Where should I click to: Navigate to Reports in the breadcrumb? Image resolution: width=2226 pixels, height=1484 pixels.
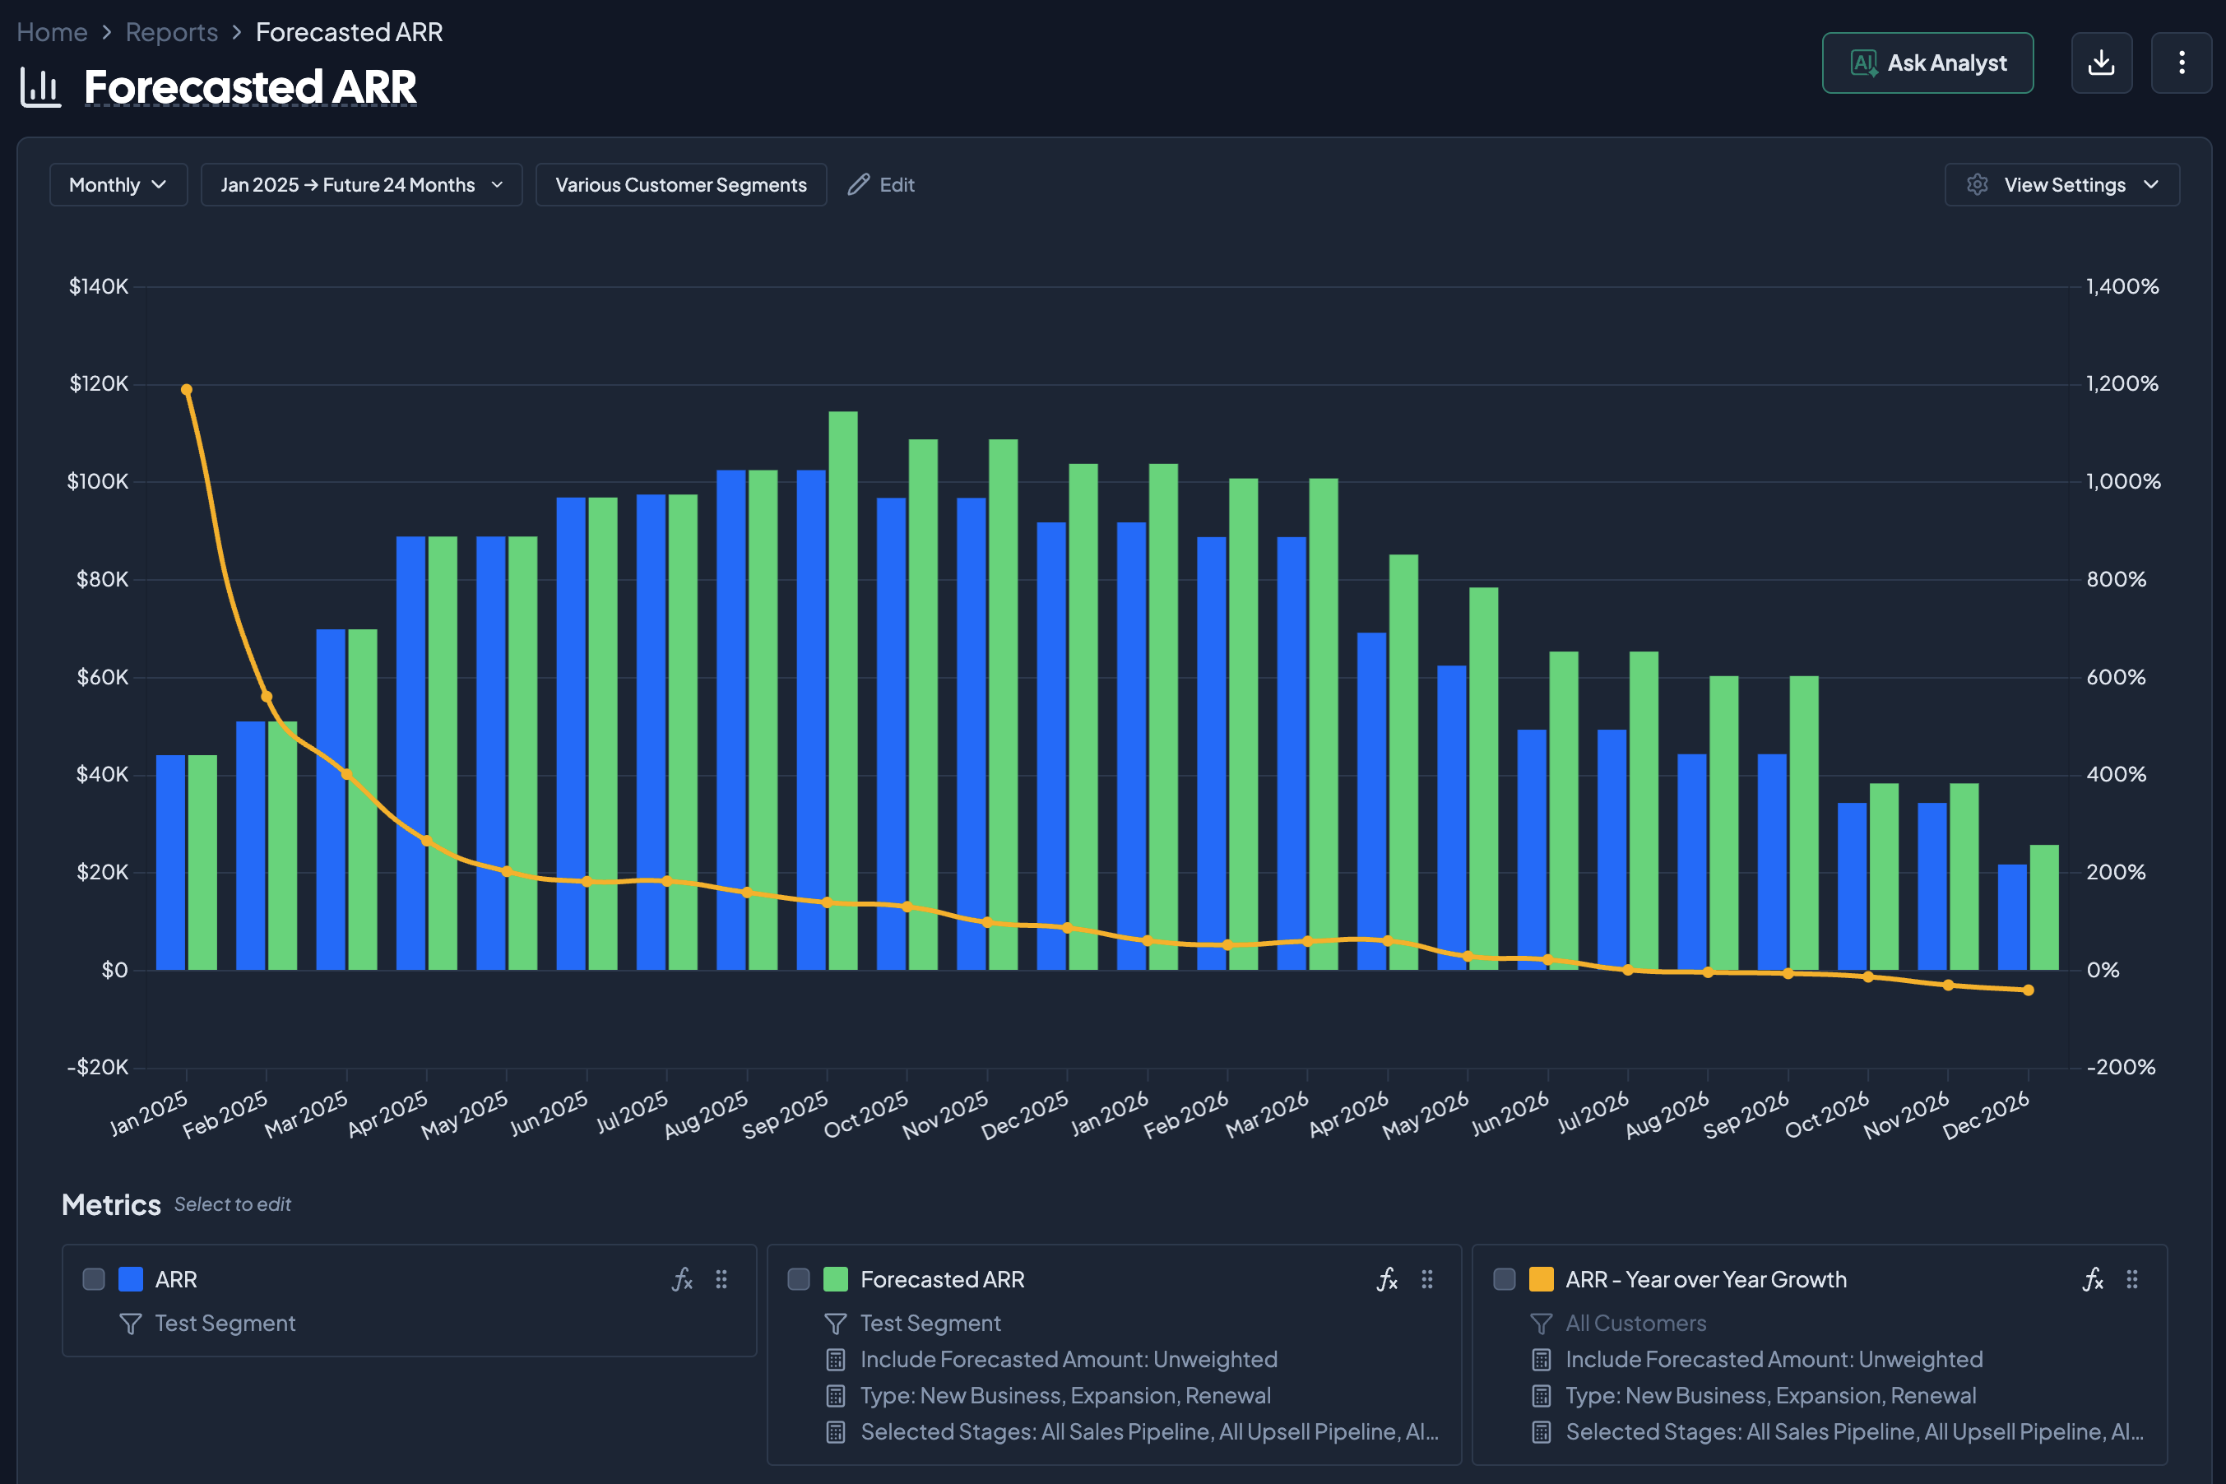coord(171,32)
